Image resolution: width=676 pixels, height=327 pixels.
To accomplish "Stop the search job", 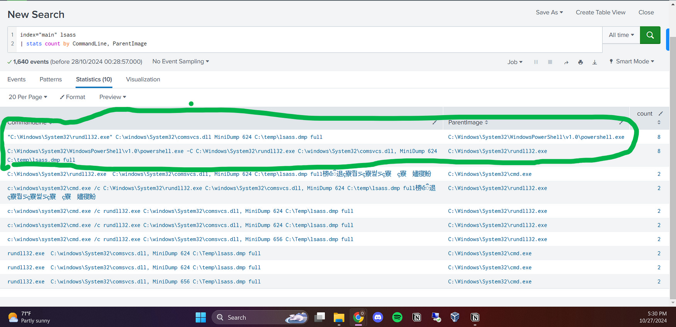I will [550, 62].
